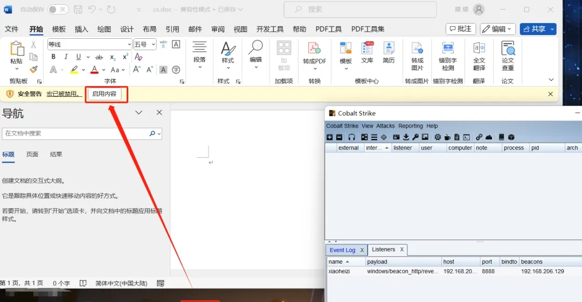Open screenshots via the picture icon

(x=425, y=137)
